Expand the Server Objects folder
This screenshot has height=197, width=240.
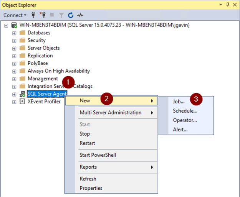pos(14,48)
